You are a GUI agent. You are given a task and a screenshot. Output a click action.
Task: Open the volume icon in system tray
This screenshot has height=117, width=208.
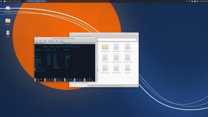pyautogui.click(x=197, y=1)
